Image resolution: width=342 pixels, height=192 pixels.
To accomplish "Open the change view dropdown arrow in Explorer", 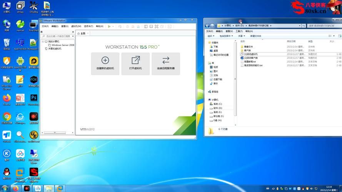I will 334,36.
